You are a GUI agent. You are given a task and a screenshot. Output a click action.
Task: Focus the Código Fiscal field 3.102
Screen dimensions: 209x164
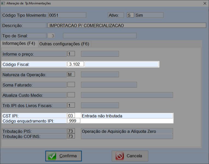tap(76, 64)
